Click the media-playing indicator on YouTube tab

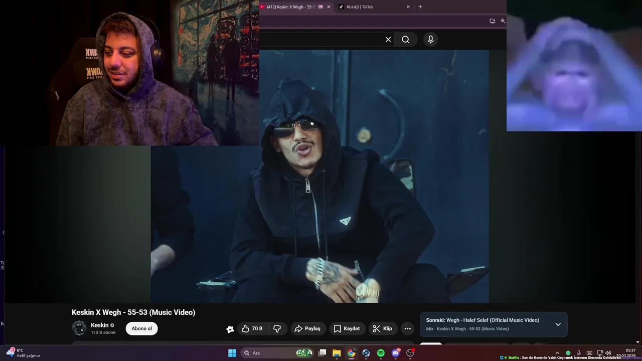(320, 7)
